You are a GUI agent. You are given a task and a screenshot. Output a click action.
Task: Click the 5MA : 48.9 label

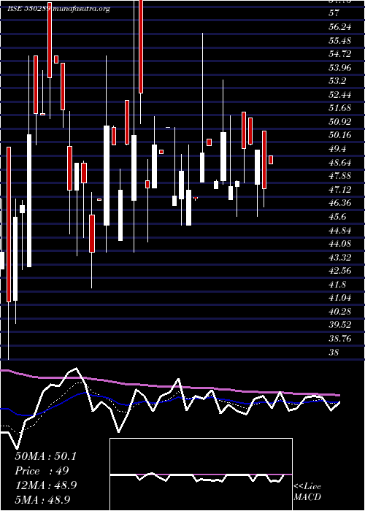(x=42, y=499)
